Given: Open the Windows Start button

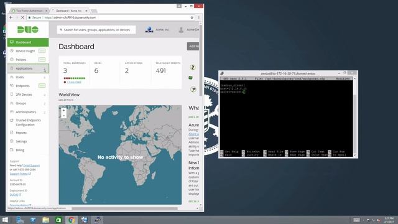Looking at the screenshot, I should [x=5, y=220].
